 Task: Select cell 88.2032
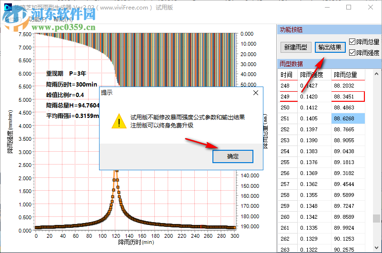pos(348,86)
